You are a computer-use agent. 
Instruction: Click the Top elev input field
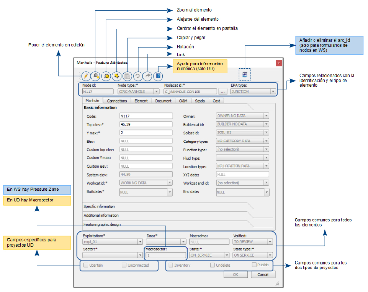(146, 124)
